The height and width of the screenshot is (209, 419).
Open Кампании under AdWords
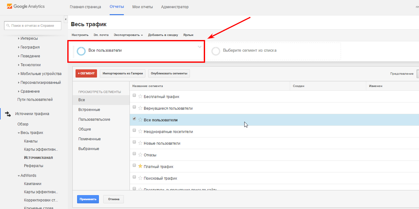pyautogui.click(x=33, y=184)
